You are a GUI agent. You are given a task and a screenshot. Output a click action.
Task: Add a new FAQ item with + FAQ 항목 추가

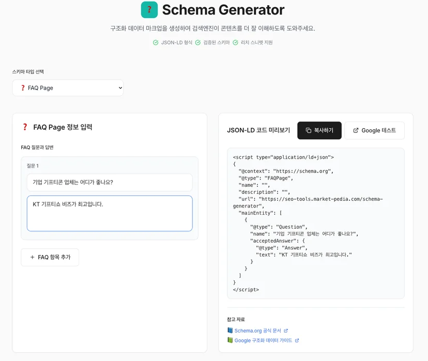point(50,257)
